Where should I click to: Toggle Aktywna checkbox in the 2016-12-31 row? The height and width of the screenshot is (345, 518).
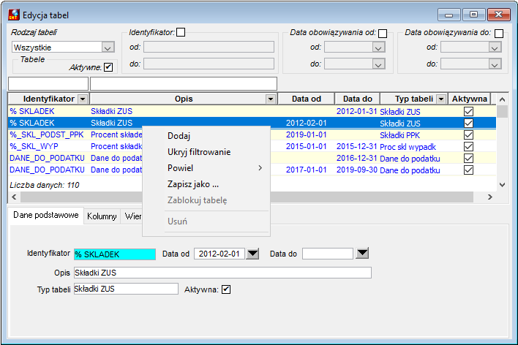click(x=468, y=158)
